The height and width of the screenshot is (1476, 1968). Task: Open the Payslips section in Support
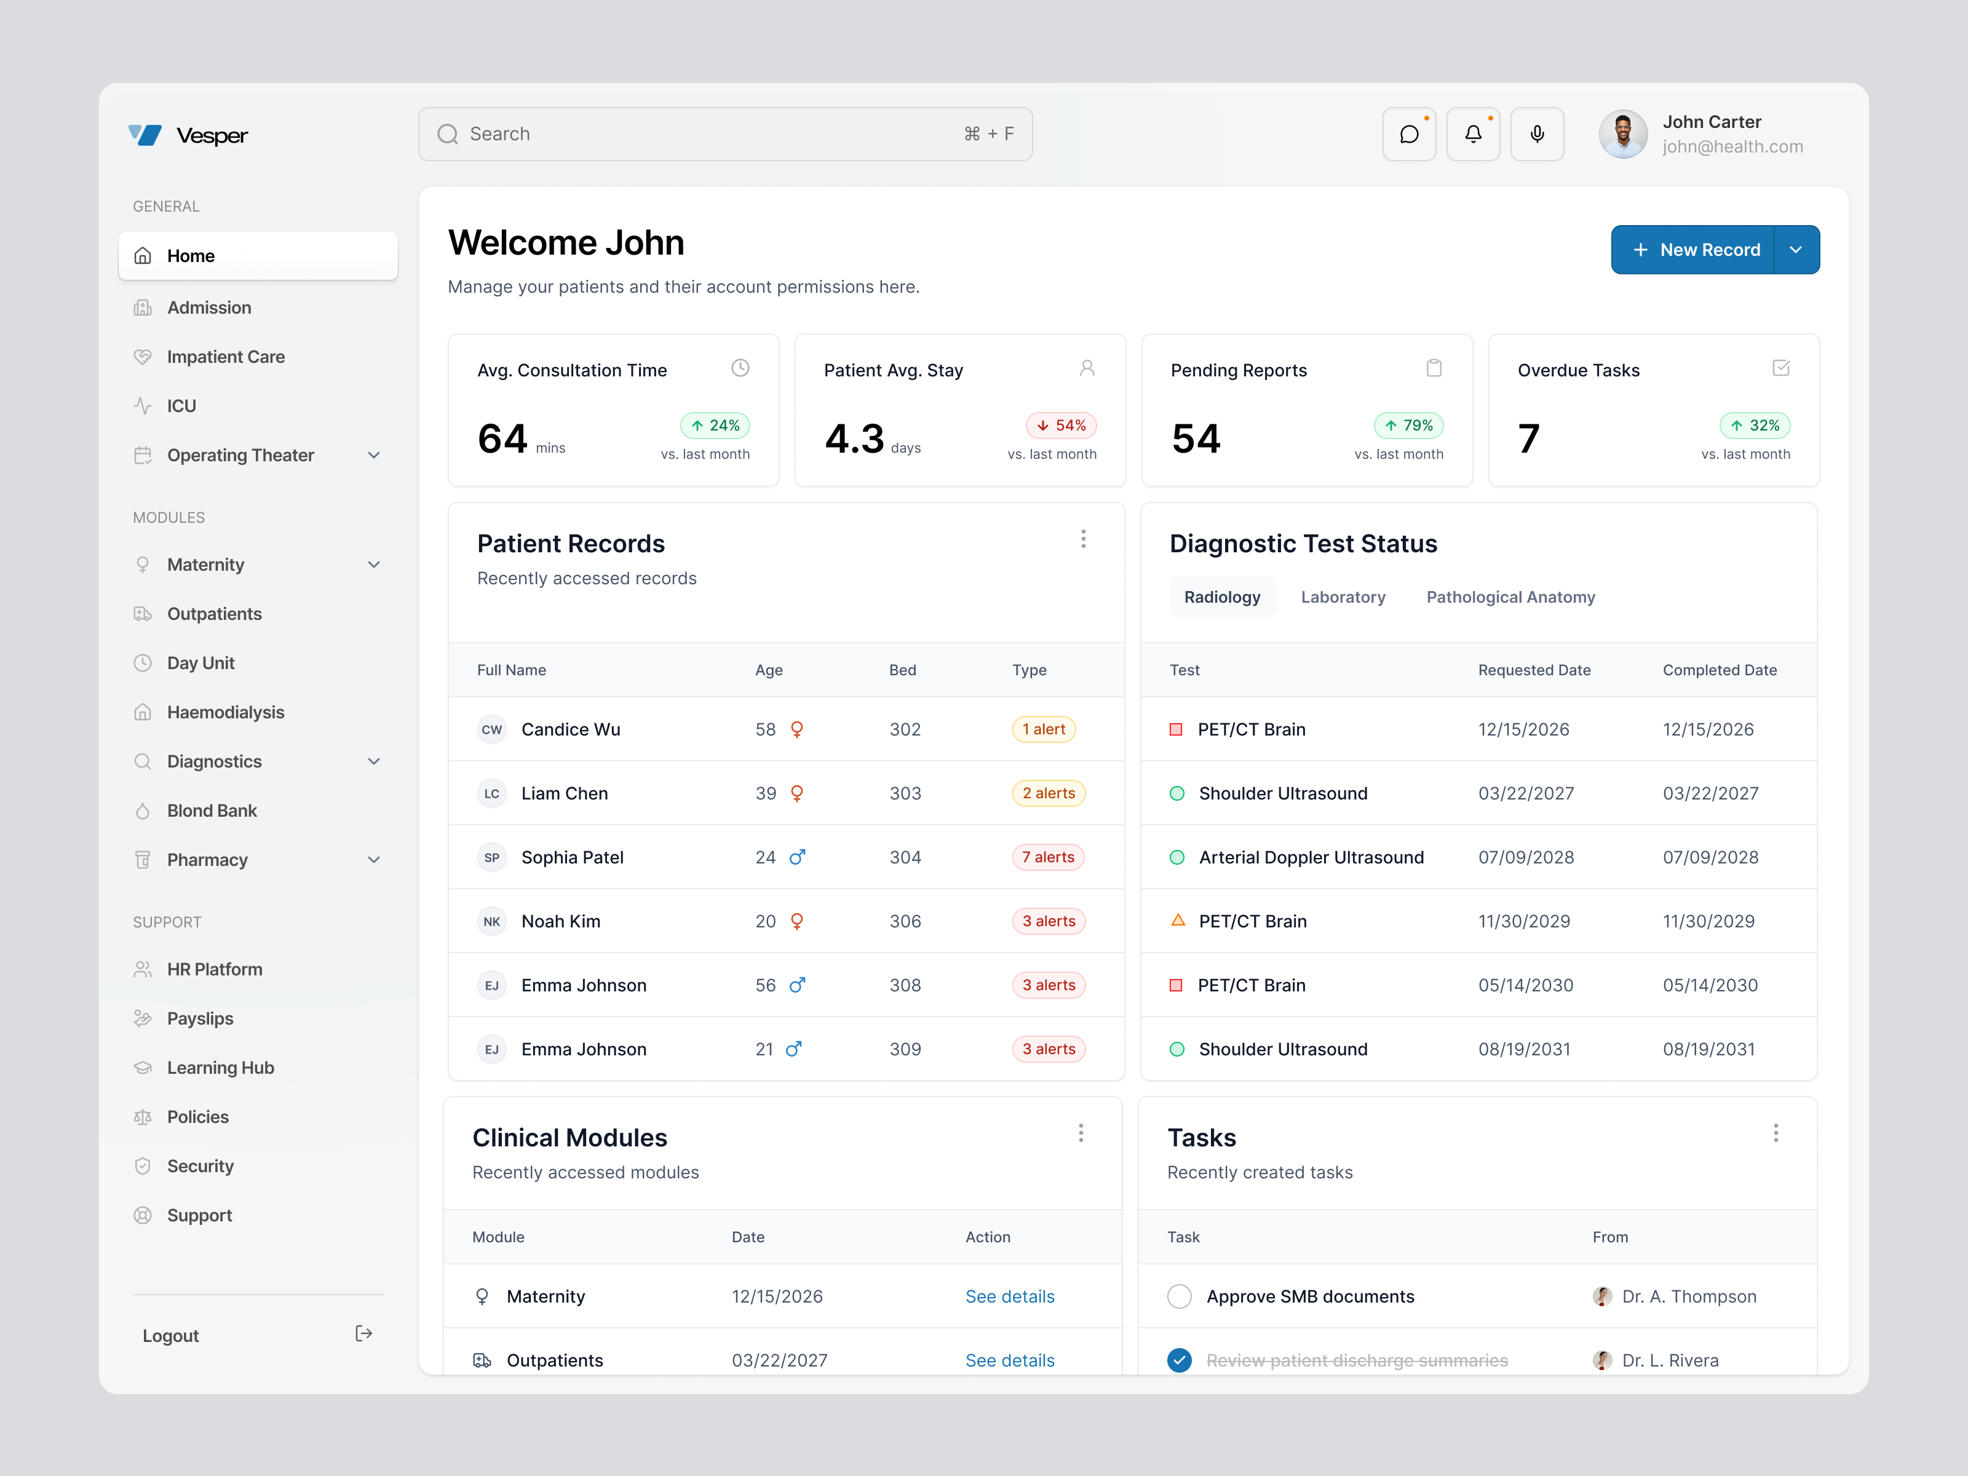pos(199,1018)
